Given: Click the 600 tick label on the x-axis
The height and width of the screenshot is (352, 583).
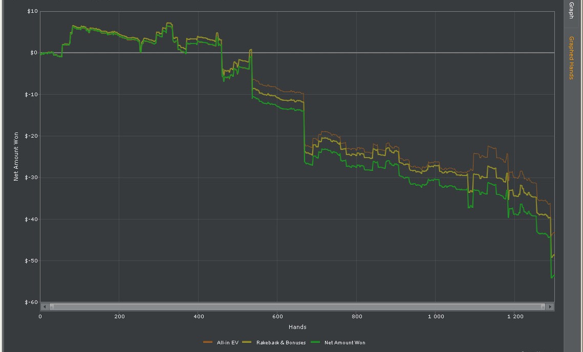Looking at the screenshot, I should [277, 316].
